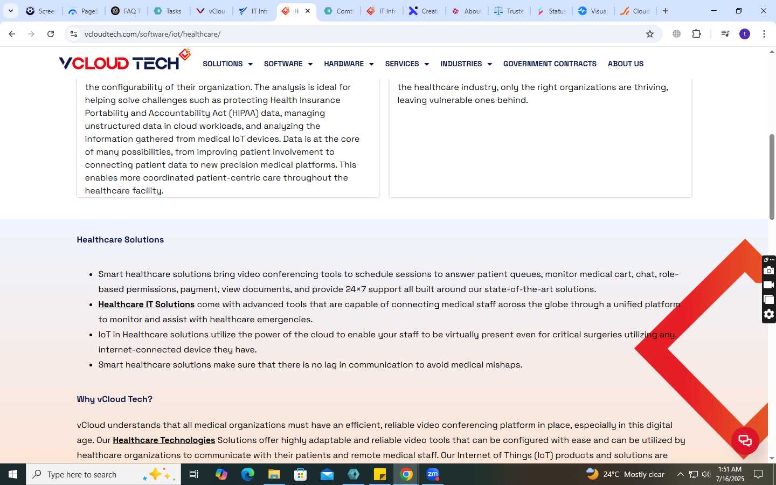776x485 pixels.
Task: Go back to the previous page
Action: [12, 34]
